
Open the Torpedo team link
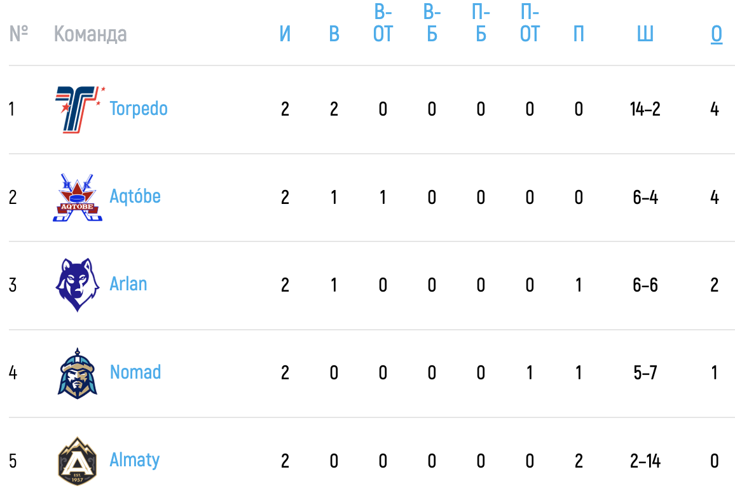point(138,109)
